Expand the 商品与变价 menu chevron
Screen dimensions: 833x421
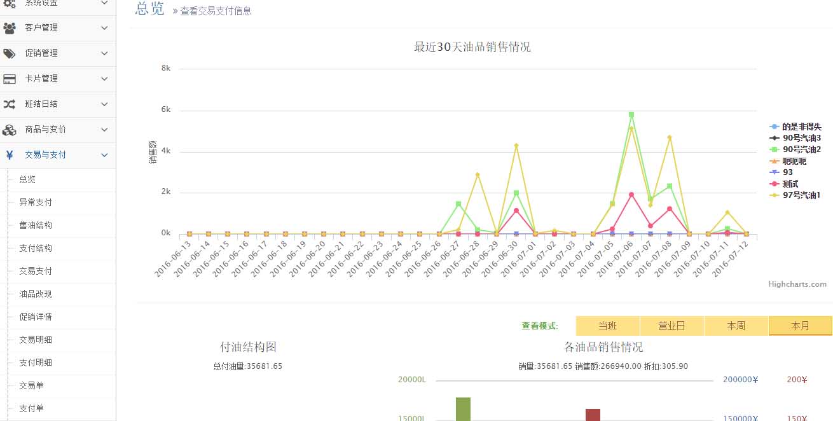[x=105, y=130]
